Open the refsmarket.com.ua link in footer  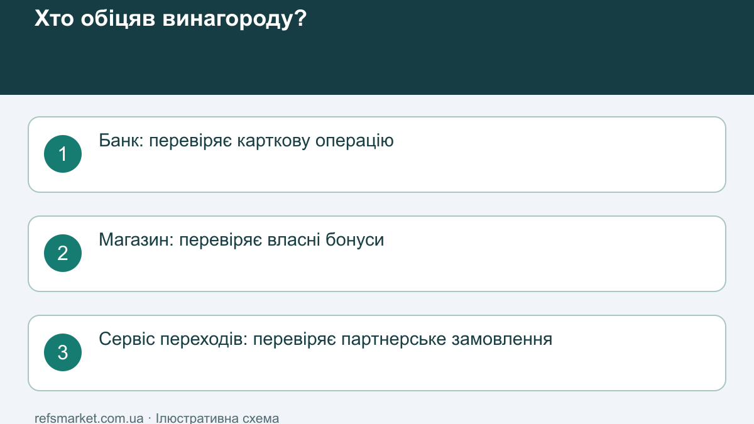pos(89,418)
